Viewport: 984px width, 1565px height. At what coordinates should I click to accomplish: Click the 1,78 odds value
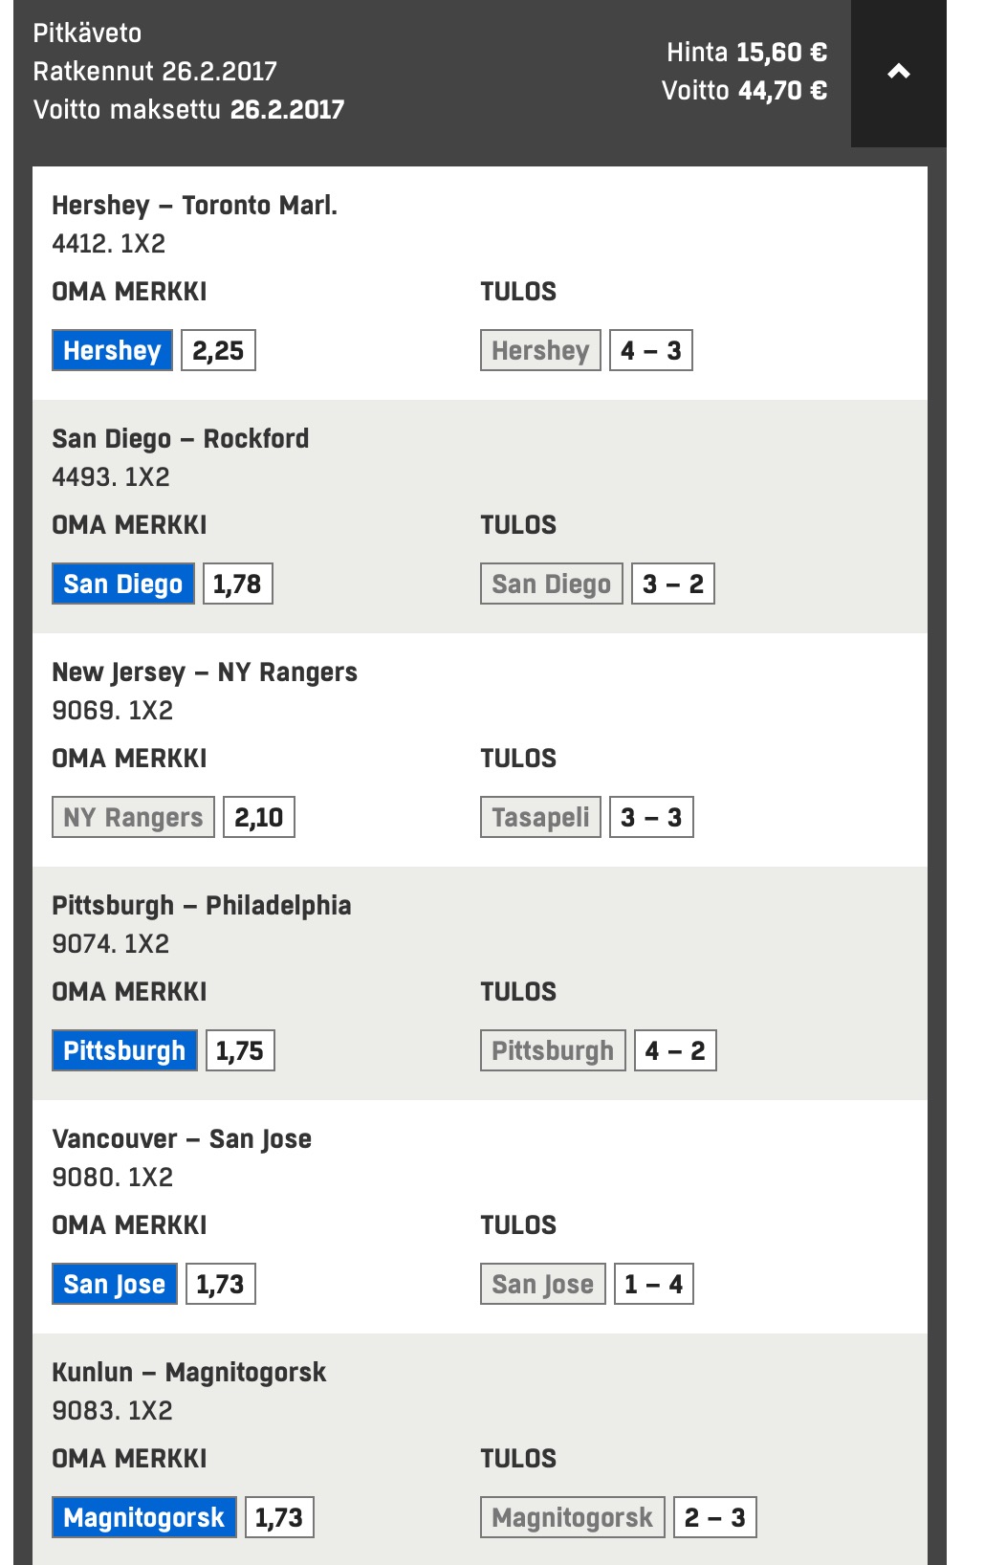point(237,584)
